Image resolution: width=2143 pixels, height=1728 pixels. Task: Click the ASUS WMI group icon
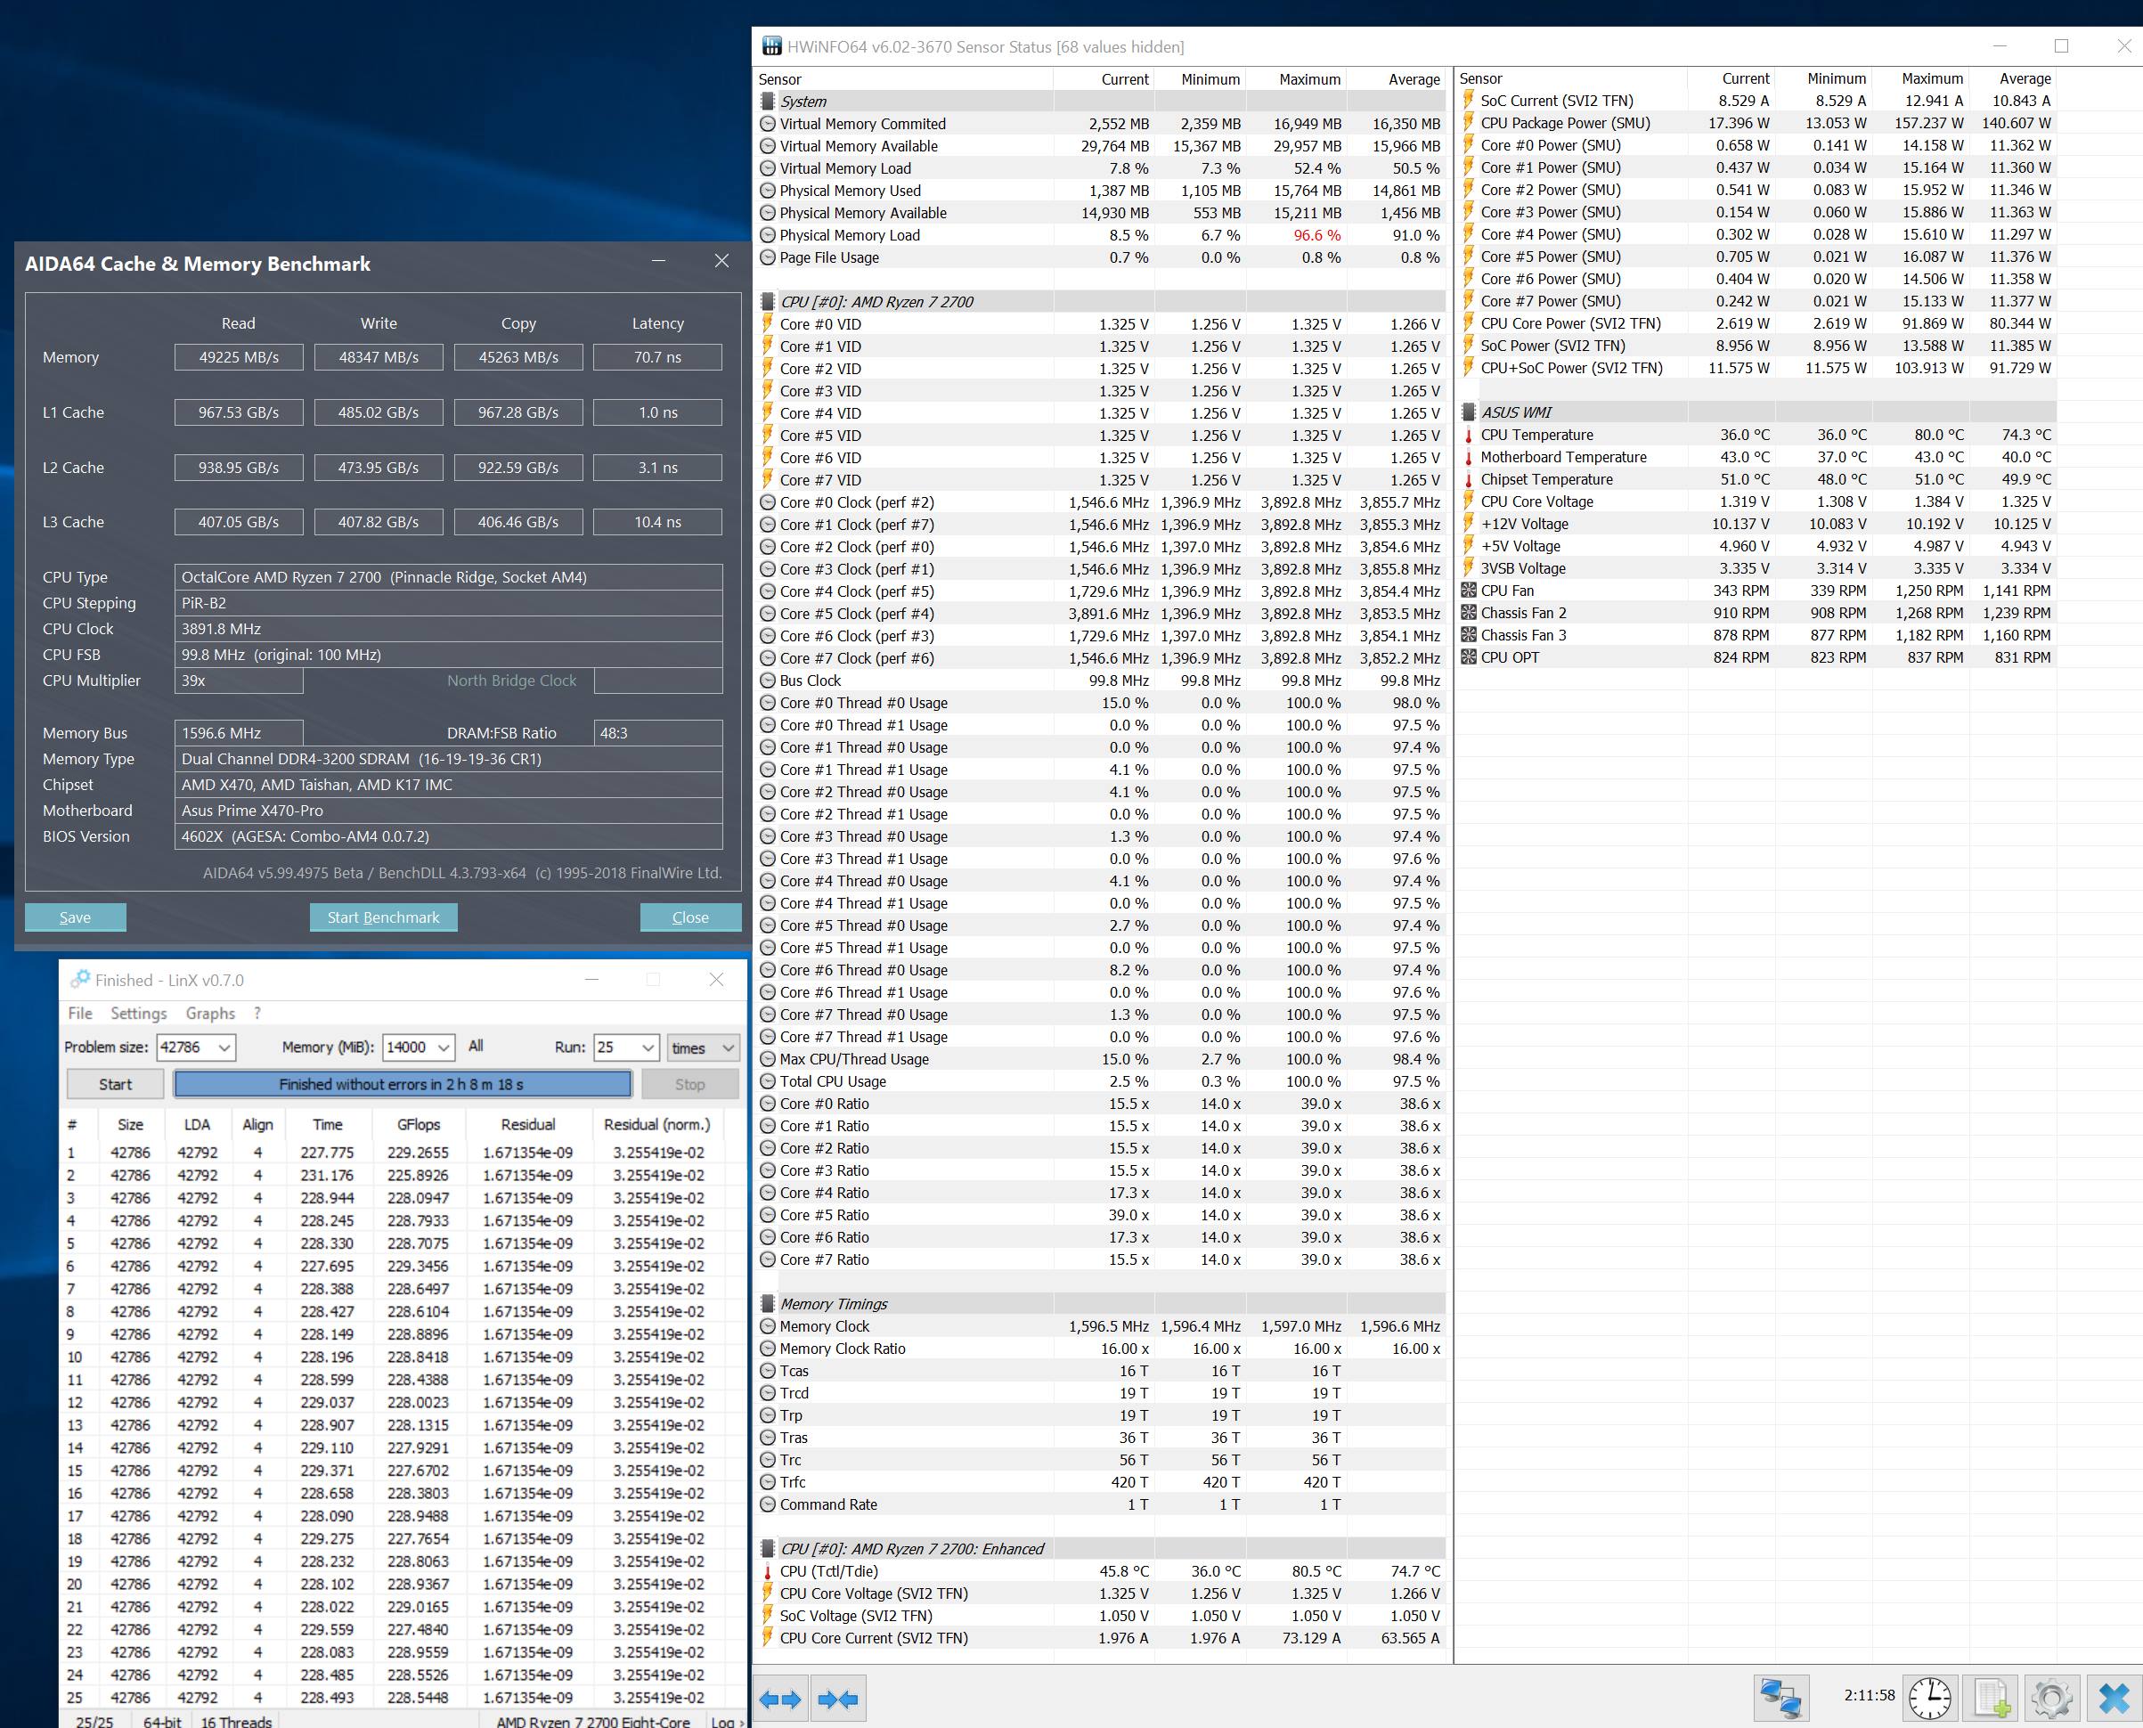[x=1468, y=412]
